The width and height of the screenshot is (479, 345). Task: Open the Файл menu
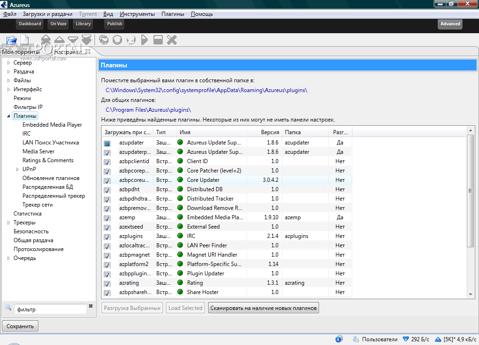click(x=10, y=14)
